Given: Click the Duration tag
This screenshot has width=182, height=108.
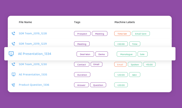Looking at the screenshot, I should [x=82, y=74].
